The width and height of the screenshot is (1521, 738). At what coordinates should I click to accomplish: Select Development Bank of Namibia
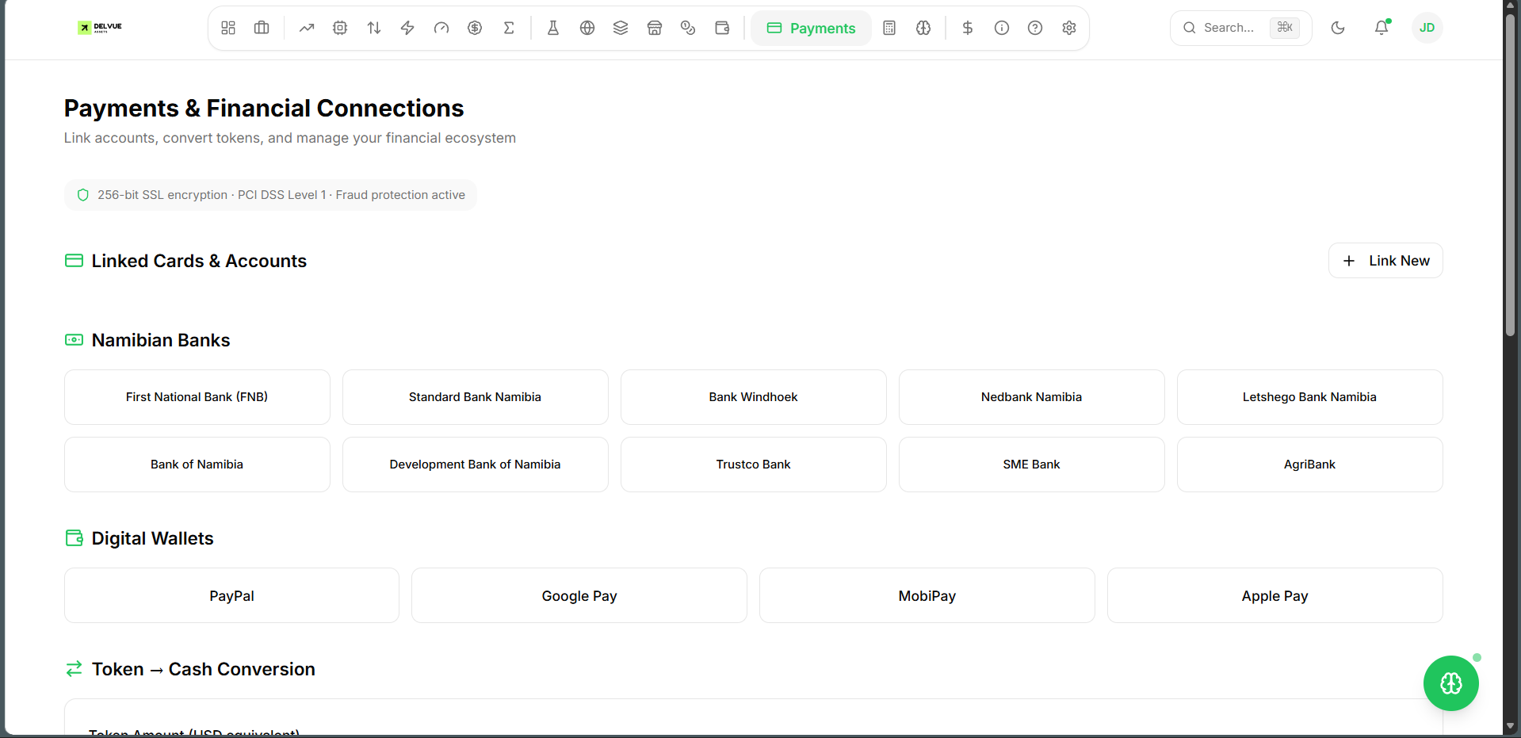click(x=476, y=465)
